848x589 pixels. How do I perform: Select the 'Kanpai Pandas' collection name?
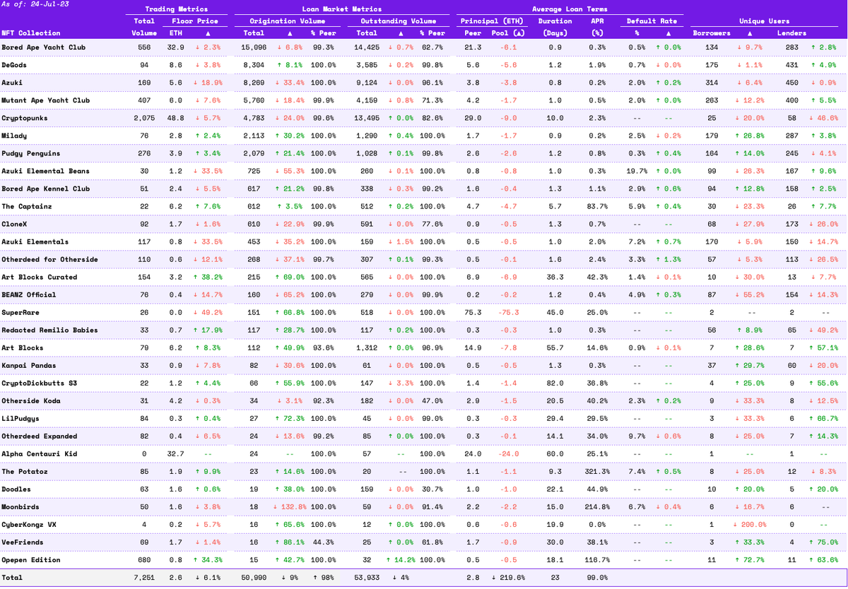coord(29,365)
